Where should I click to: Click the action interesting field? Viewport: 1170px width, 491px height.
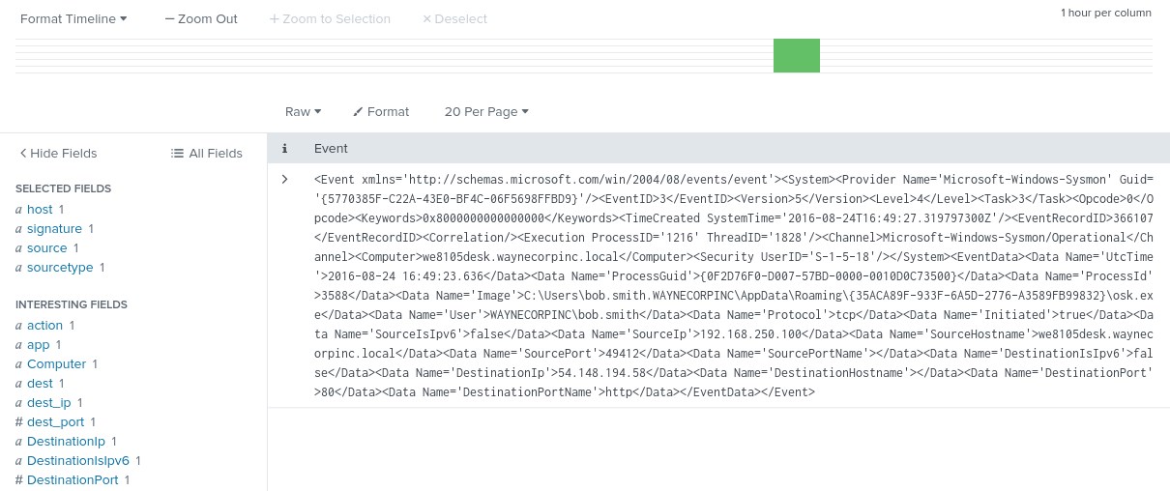coord(44,325)
